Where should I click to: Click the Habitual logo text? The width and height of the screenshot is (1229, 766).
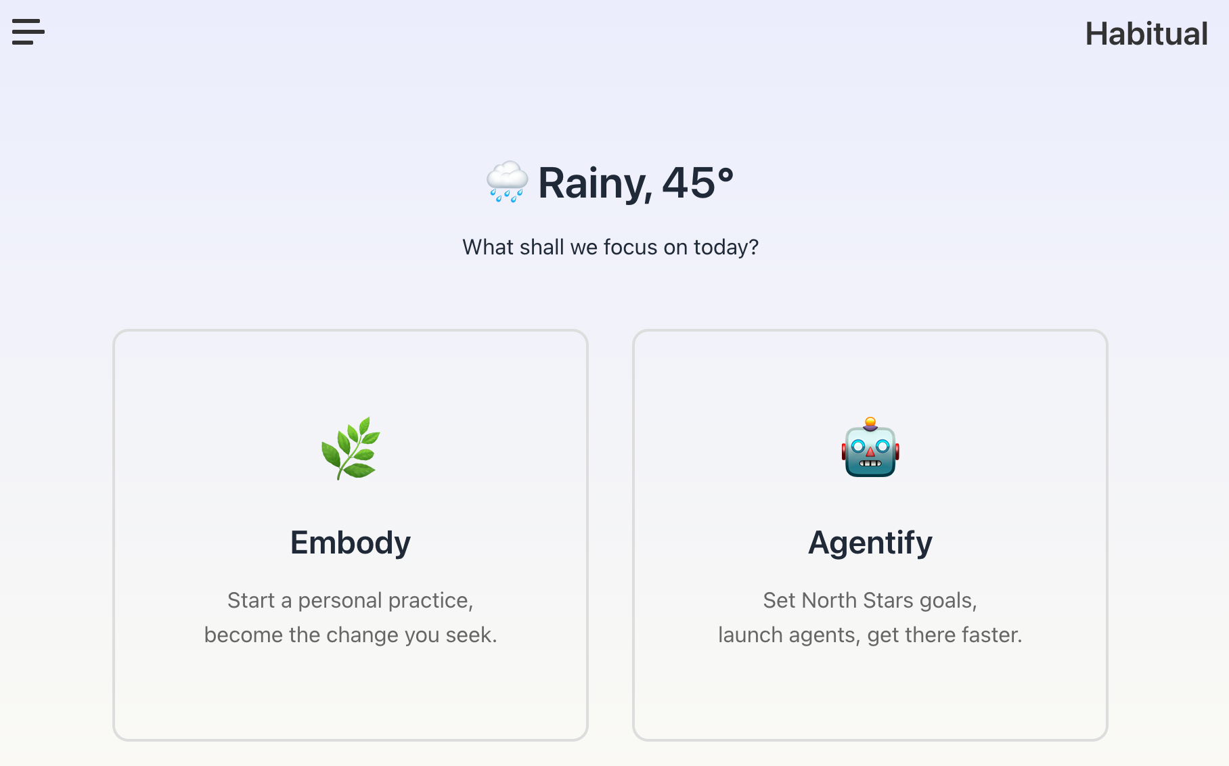pyautogui.click(x=1146, y=34)
